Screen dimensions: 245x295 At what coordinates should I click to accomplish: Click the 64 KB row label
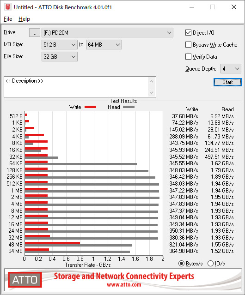16,163
